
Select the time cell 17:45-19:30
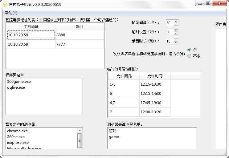(x=155, y=103)
